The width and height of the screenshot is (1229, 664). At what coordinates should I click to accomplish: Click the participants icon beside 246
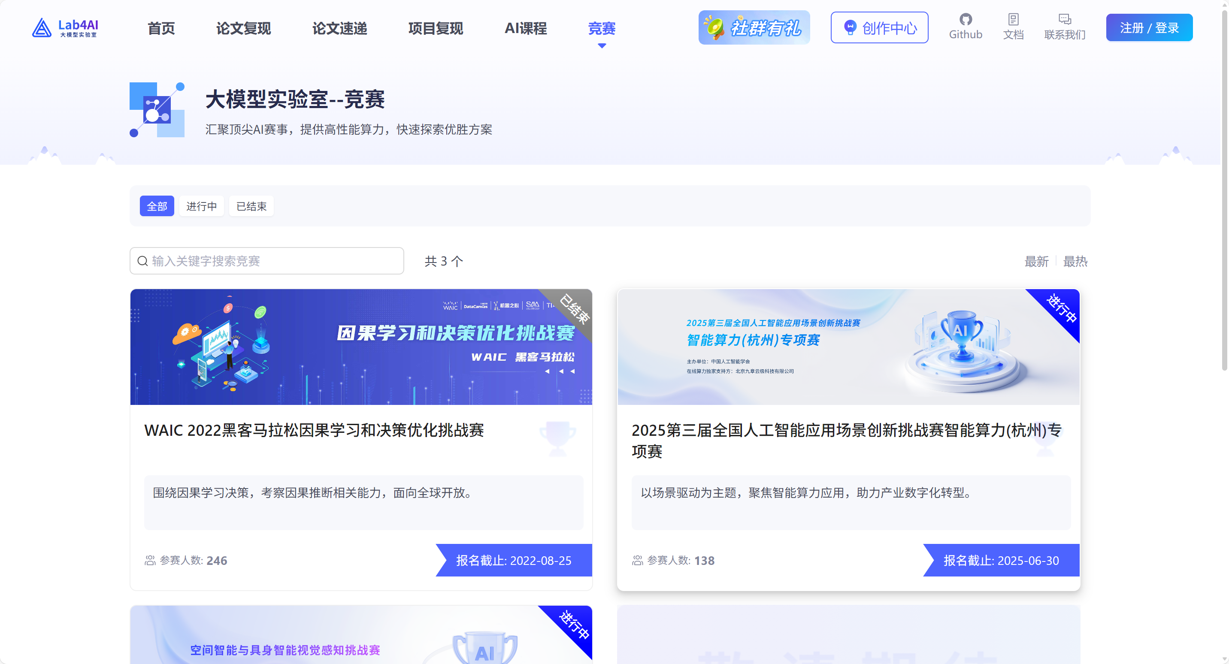[x=150, y=560]
